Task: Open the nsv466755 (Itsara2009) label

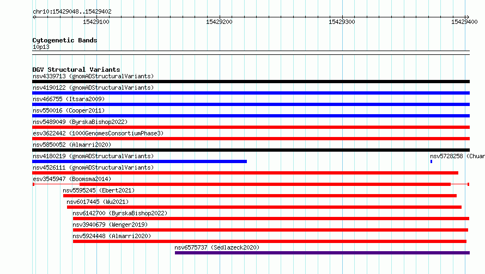Action: 69,99
